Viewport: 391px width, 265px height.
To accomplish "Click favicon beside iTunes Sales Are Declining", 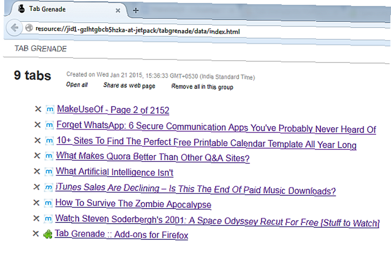I will [x=48, y=187].
